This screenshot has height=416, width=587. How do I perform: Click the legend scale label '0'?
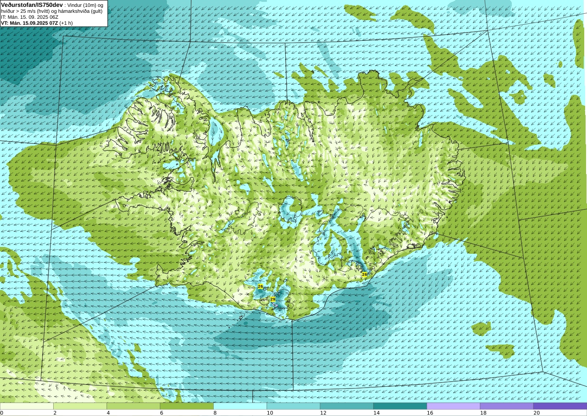[2, 413]
